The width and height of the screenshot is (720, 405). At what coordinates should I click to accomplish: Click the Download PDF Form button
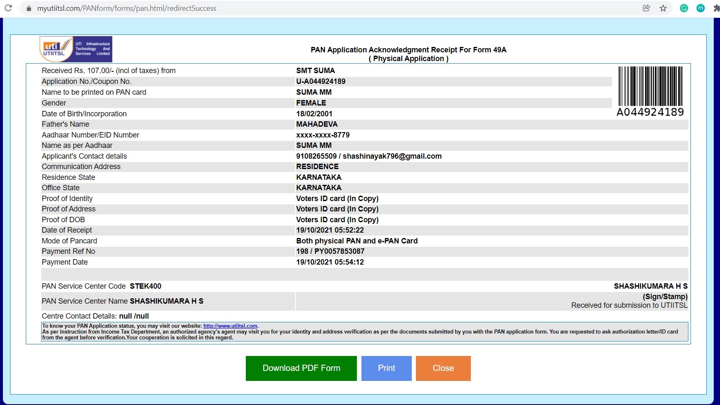pos(301,368)
